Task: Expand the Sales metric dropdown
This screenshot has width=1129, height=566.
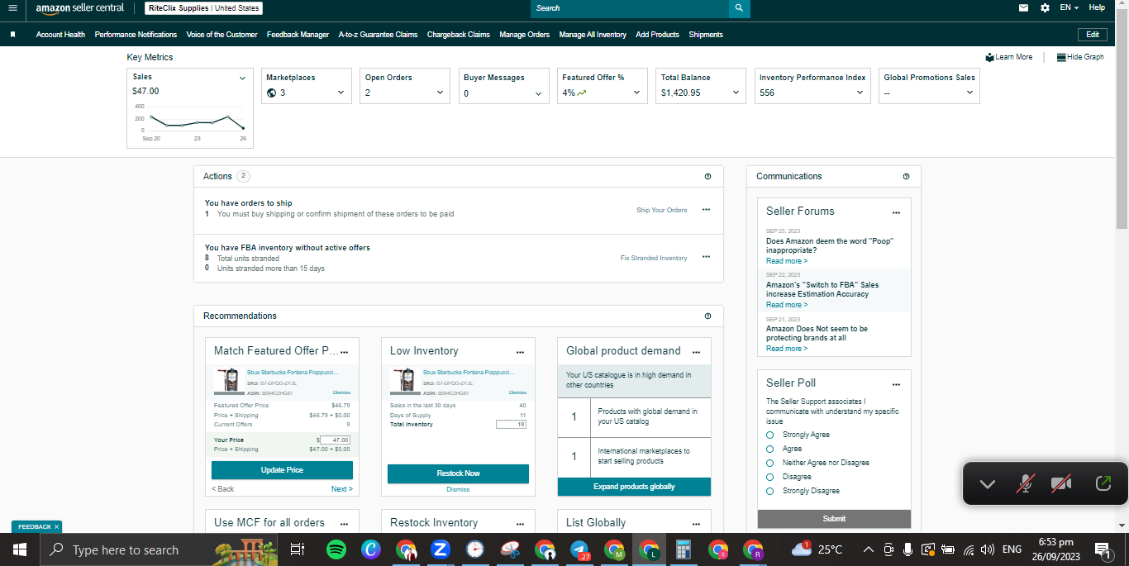Action: click(x=242, y=78)
